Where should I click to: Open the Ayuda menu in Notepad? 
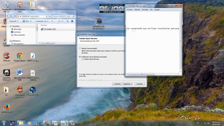tap(157, 9)
